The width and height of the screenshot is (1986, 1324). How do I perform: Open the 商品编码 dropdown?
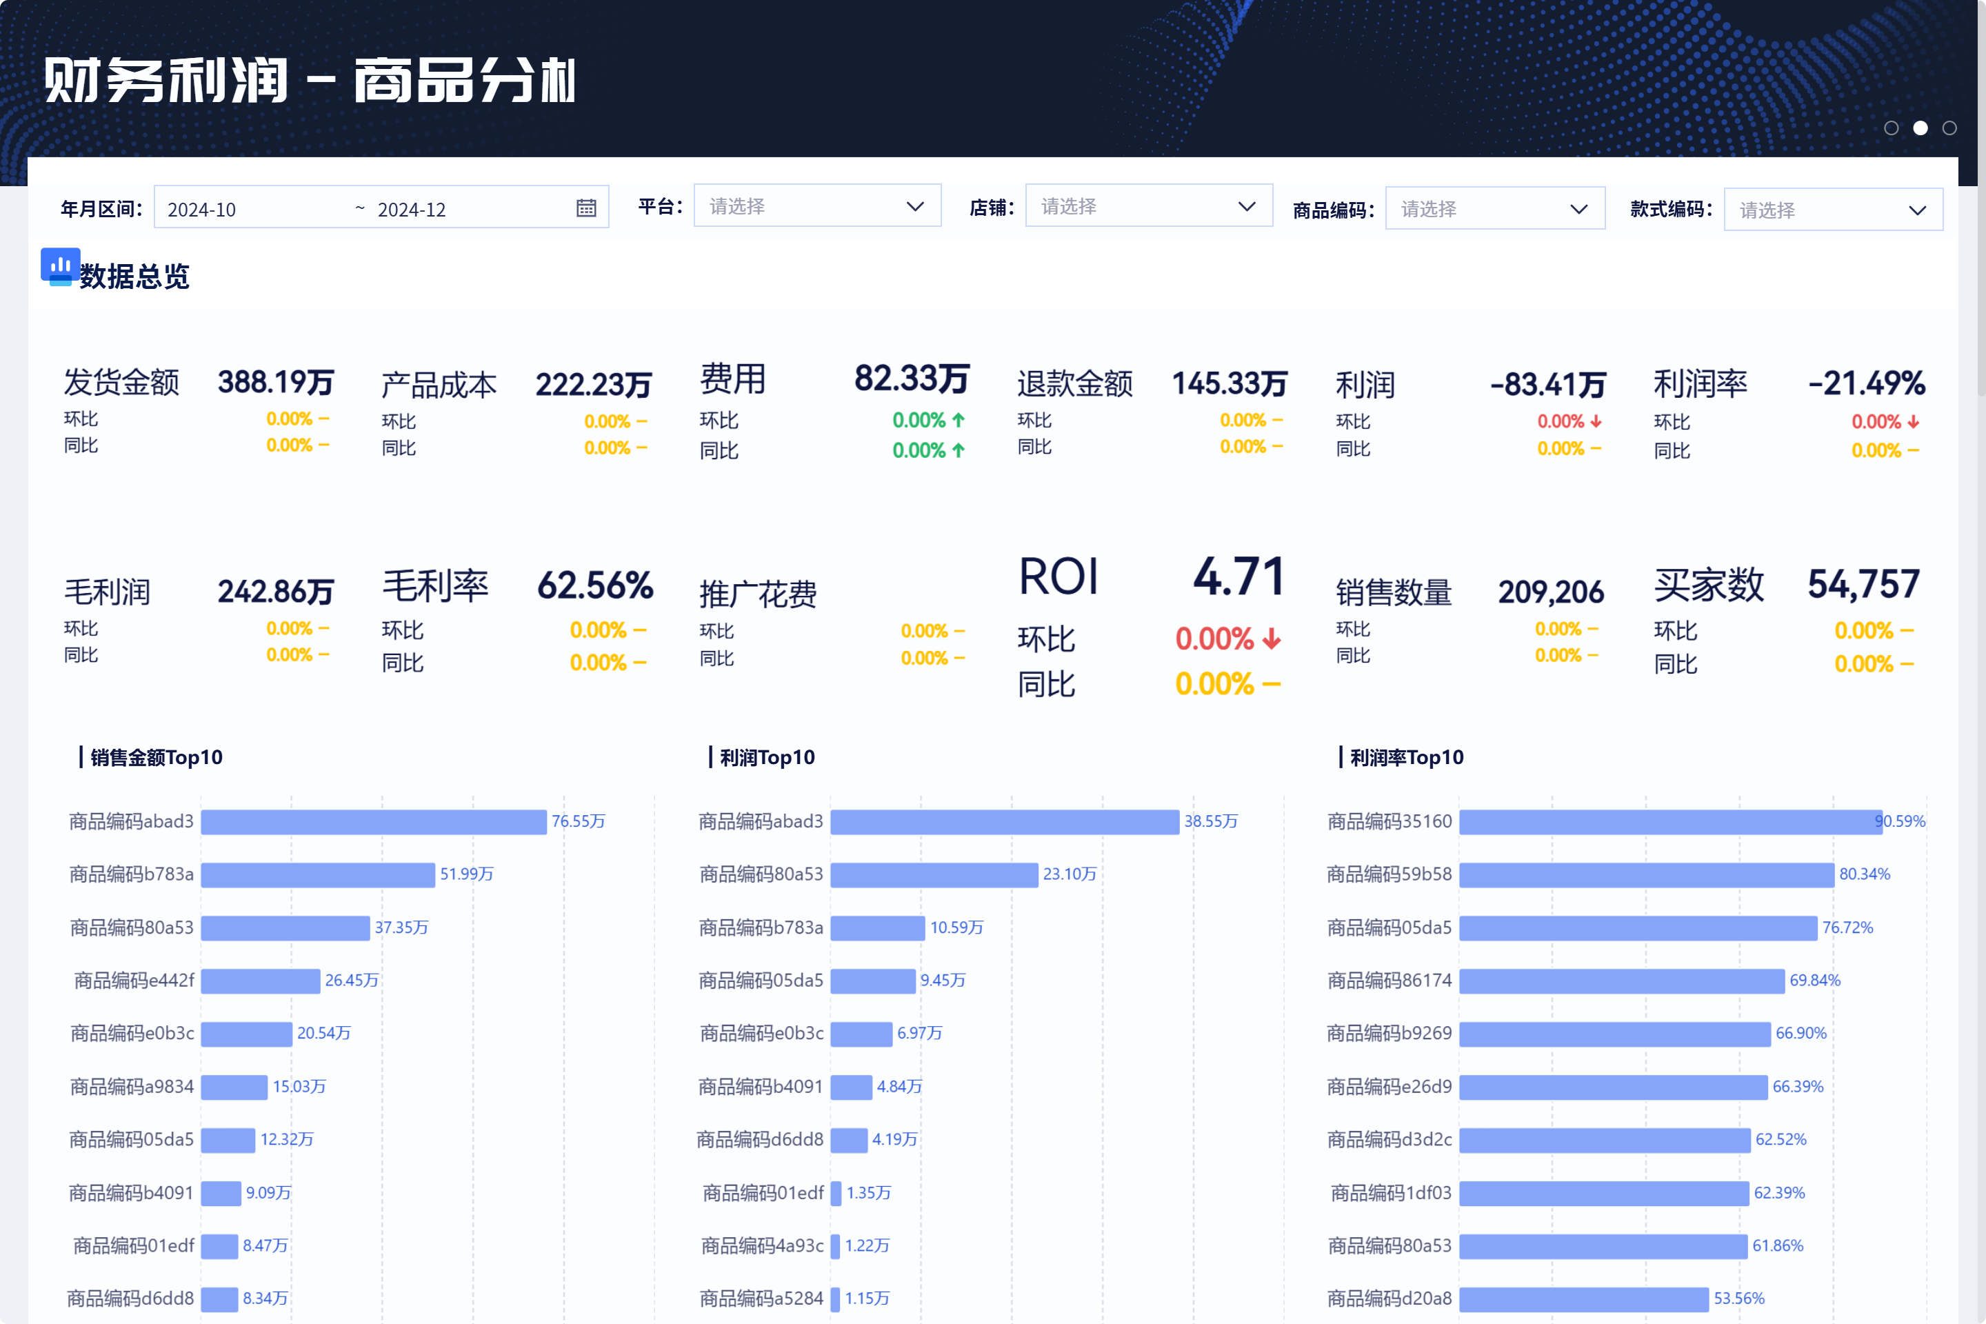point(1494,208)
